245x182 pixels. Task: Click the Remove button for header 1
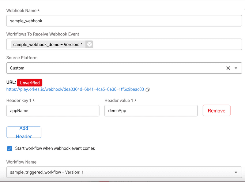point(217,110)
